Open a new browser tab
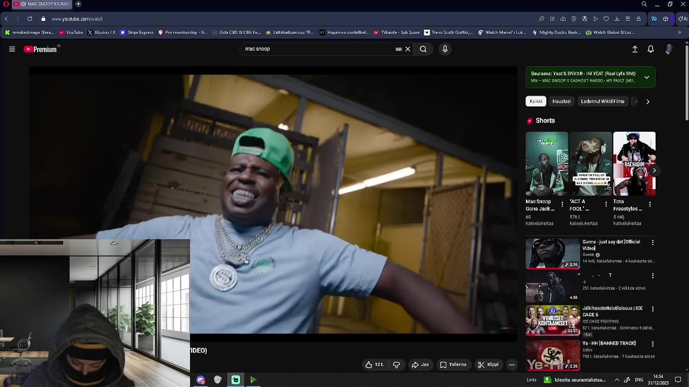Viewport: 689px width, 387px height. (78, 4)
